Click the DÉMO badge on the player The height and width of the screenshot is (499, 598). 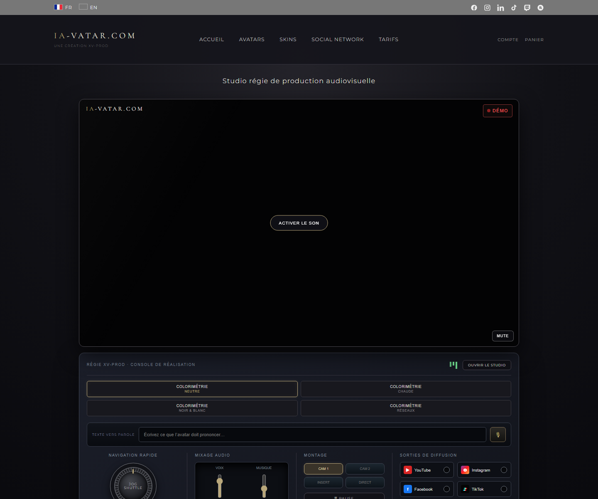click(x=498, y=111)
